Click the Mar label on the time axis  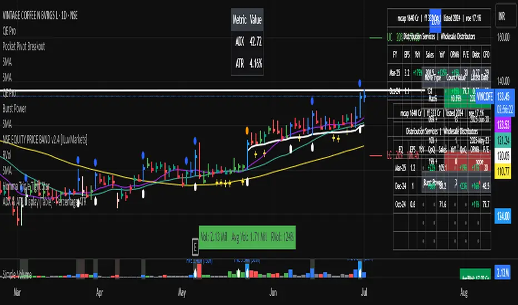[17, 292]
